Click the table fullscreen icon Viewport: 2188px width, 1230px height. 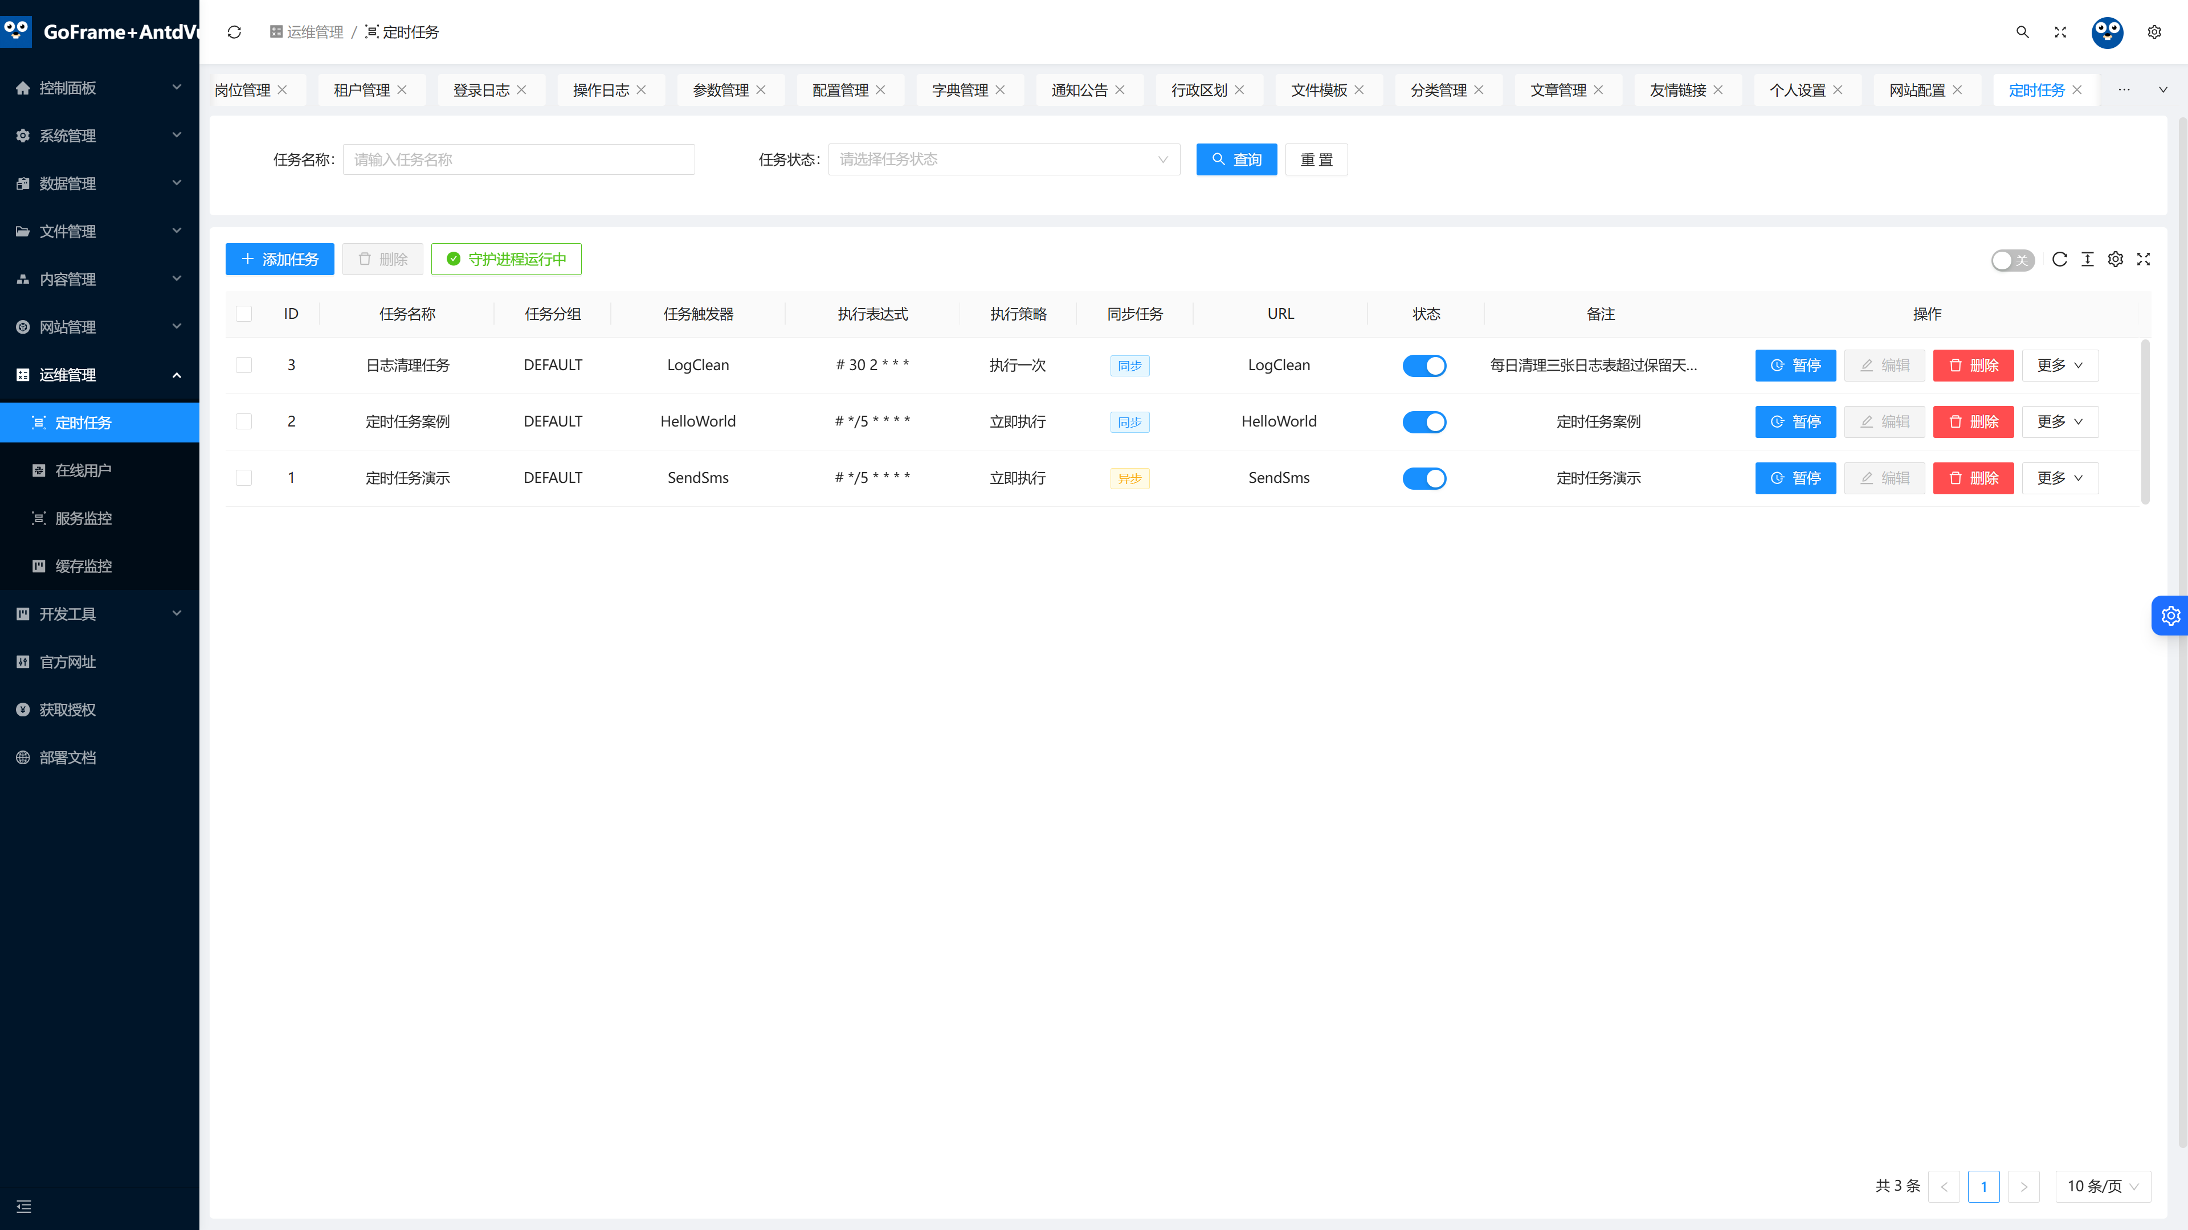tap(2144, 260)
